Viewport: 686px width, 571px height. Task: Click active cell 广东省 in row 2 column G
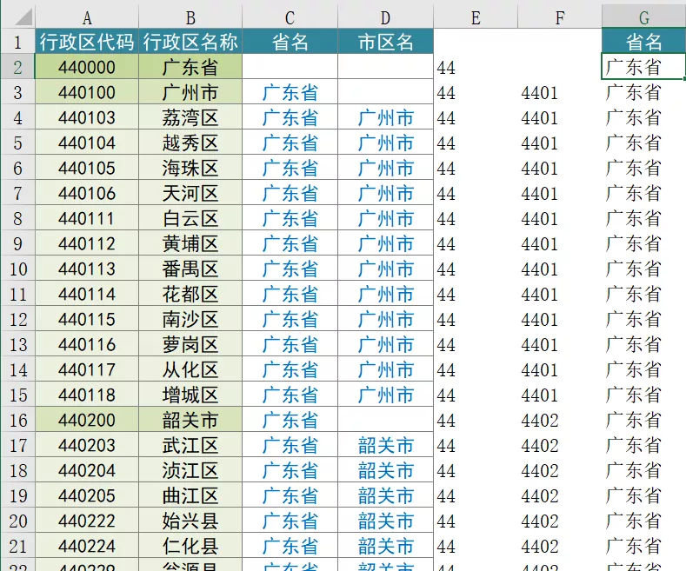643,67
